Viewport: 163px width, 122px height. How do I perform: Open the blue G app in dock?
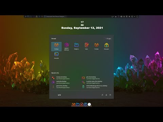tap(85, 104)
